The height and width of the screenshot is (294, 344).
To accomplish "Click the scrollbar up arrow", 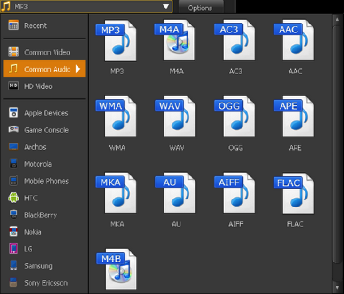I will pos(337,19).
